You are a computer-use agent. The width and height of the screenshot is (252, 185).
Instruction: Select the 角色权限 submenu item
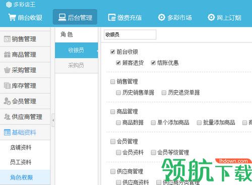click(25, 177)
